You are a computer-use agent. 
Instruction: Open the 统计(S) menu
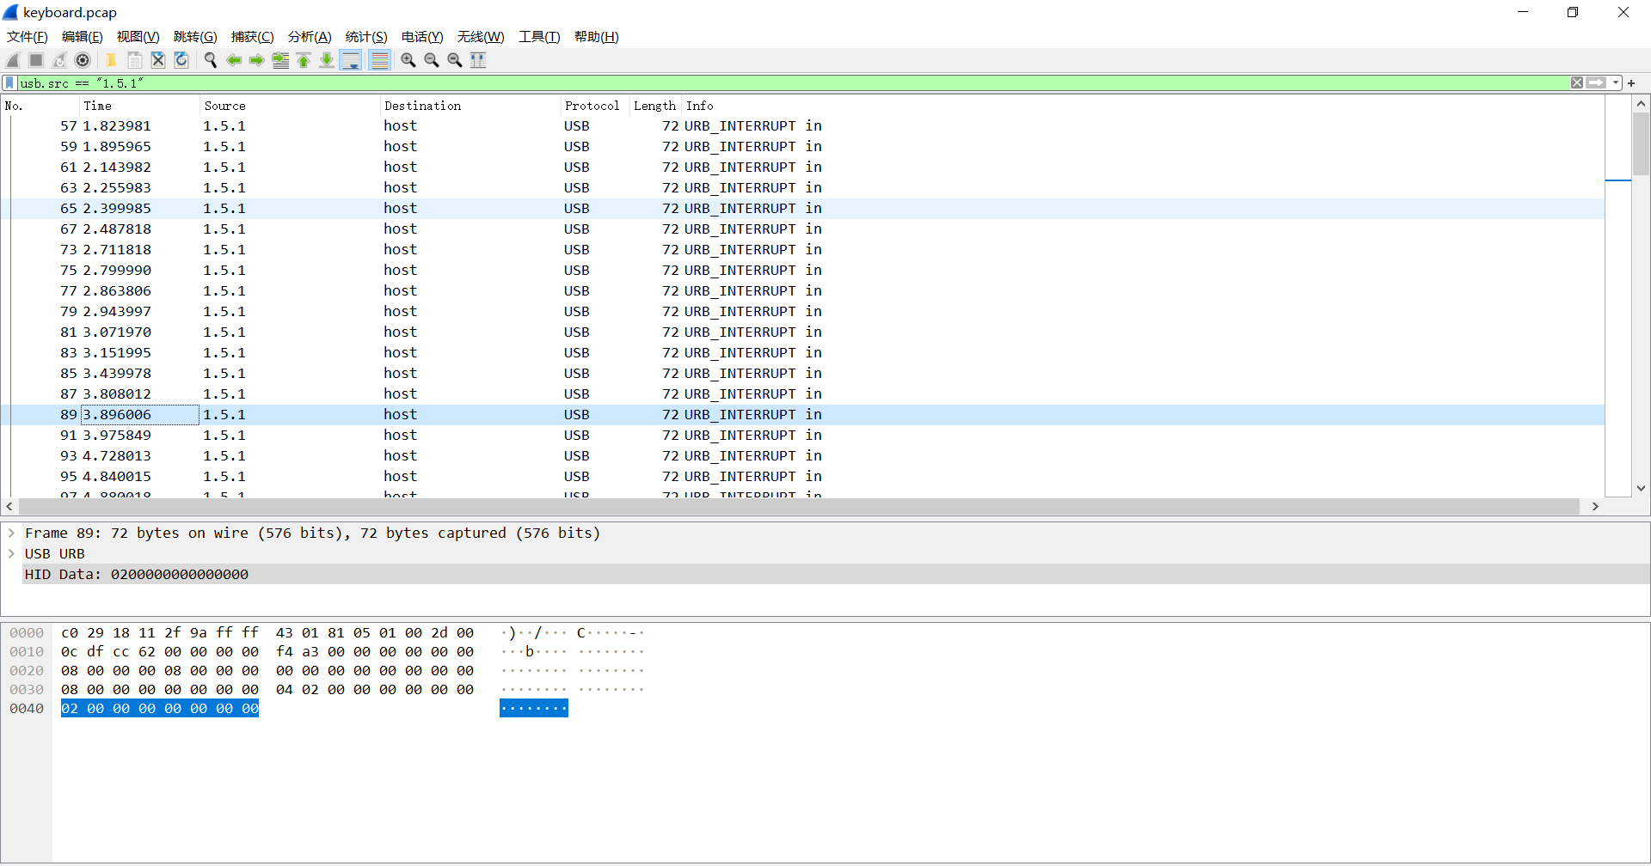365,37
